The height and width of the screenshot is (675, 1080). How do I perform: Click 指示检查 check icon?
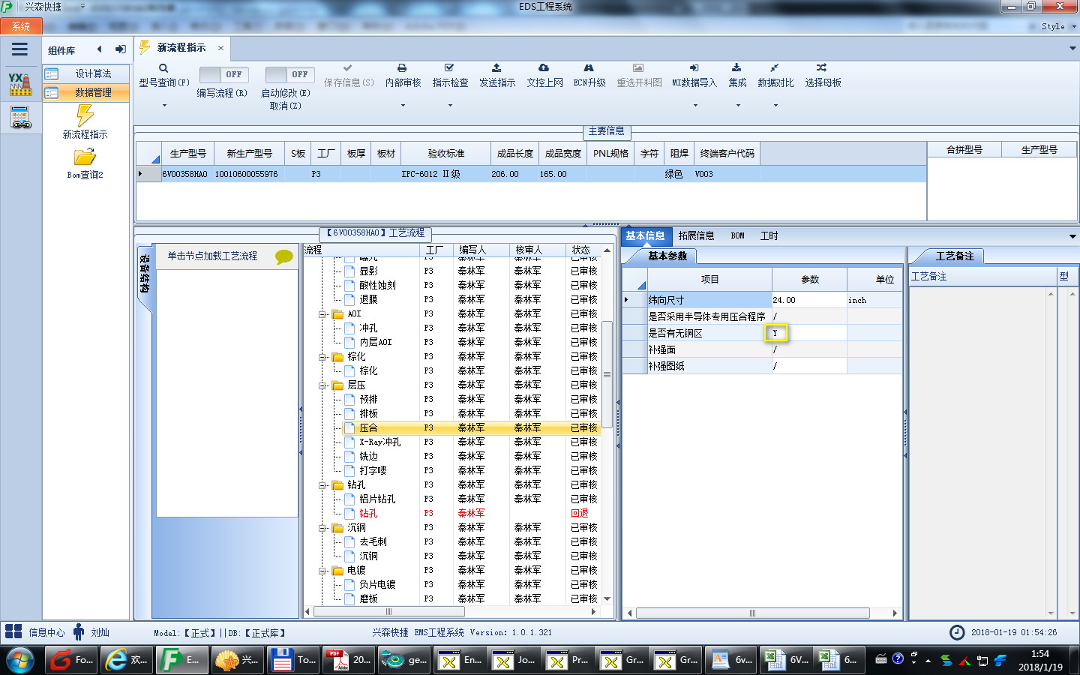[x=449, y=68]
